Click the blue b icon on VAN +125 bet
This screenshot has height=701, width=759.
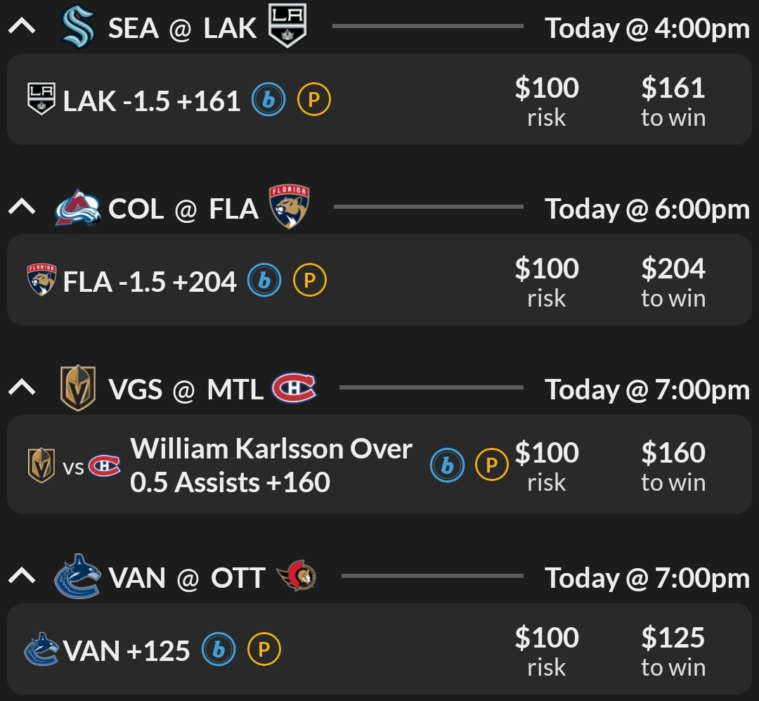click(x=218, y=650)
